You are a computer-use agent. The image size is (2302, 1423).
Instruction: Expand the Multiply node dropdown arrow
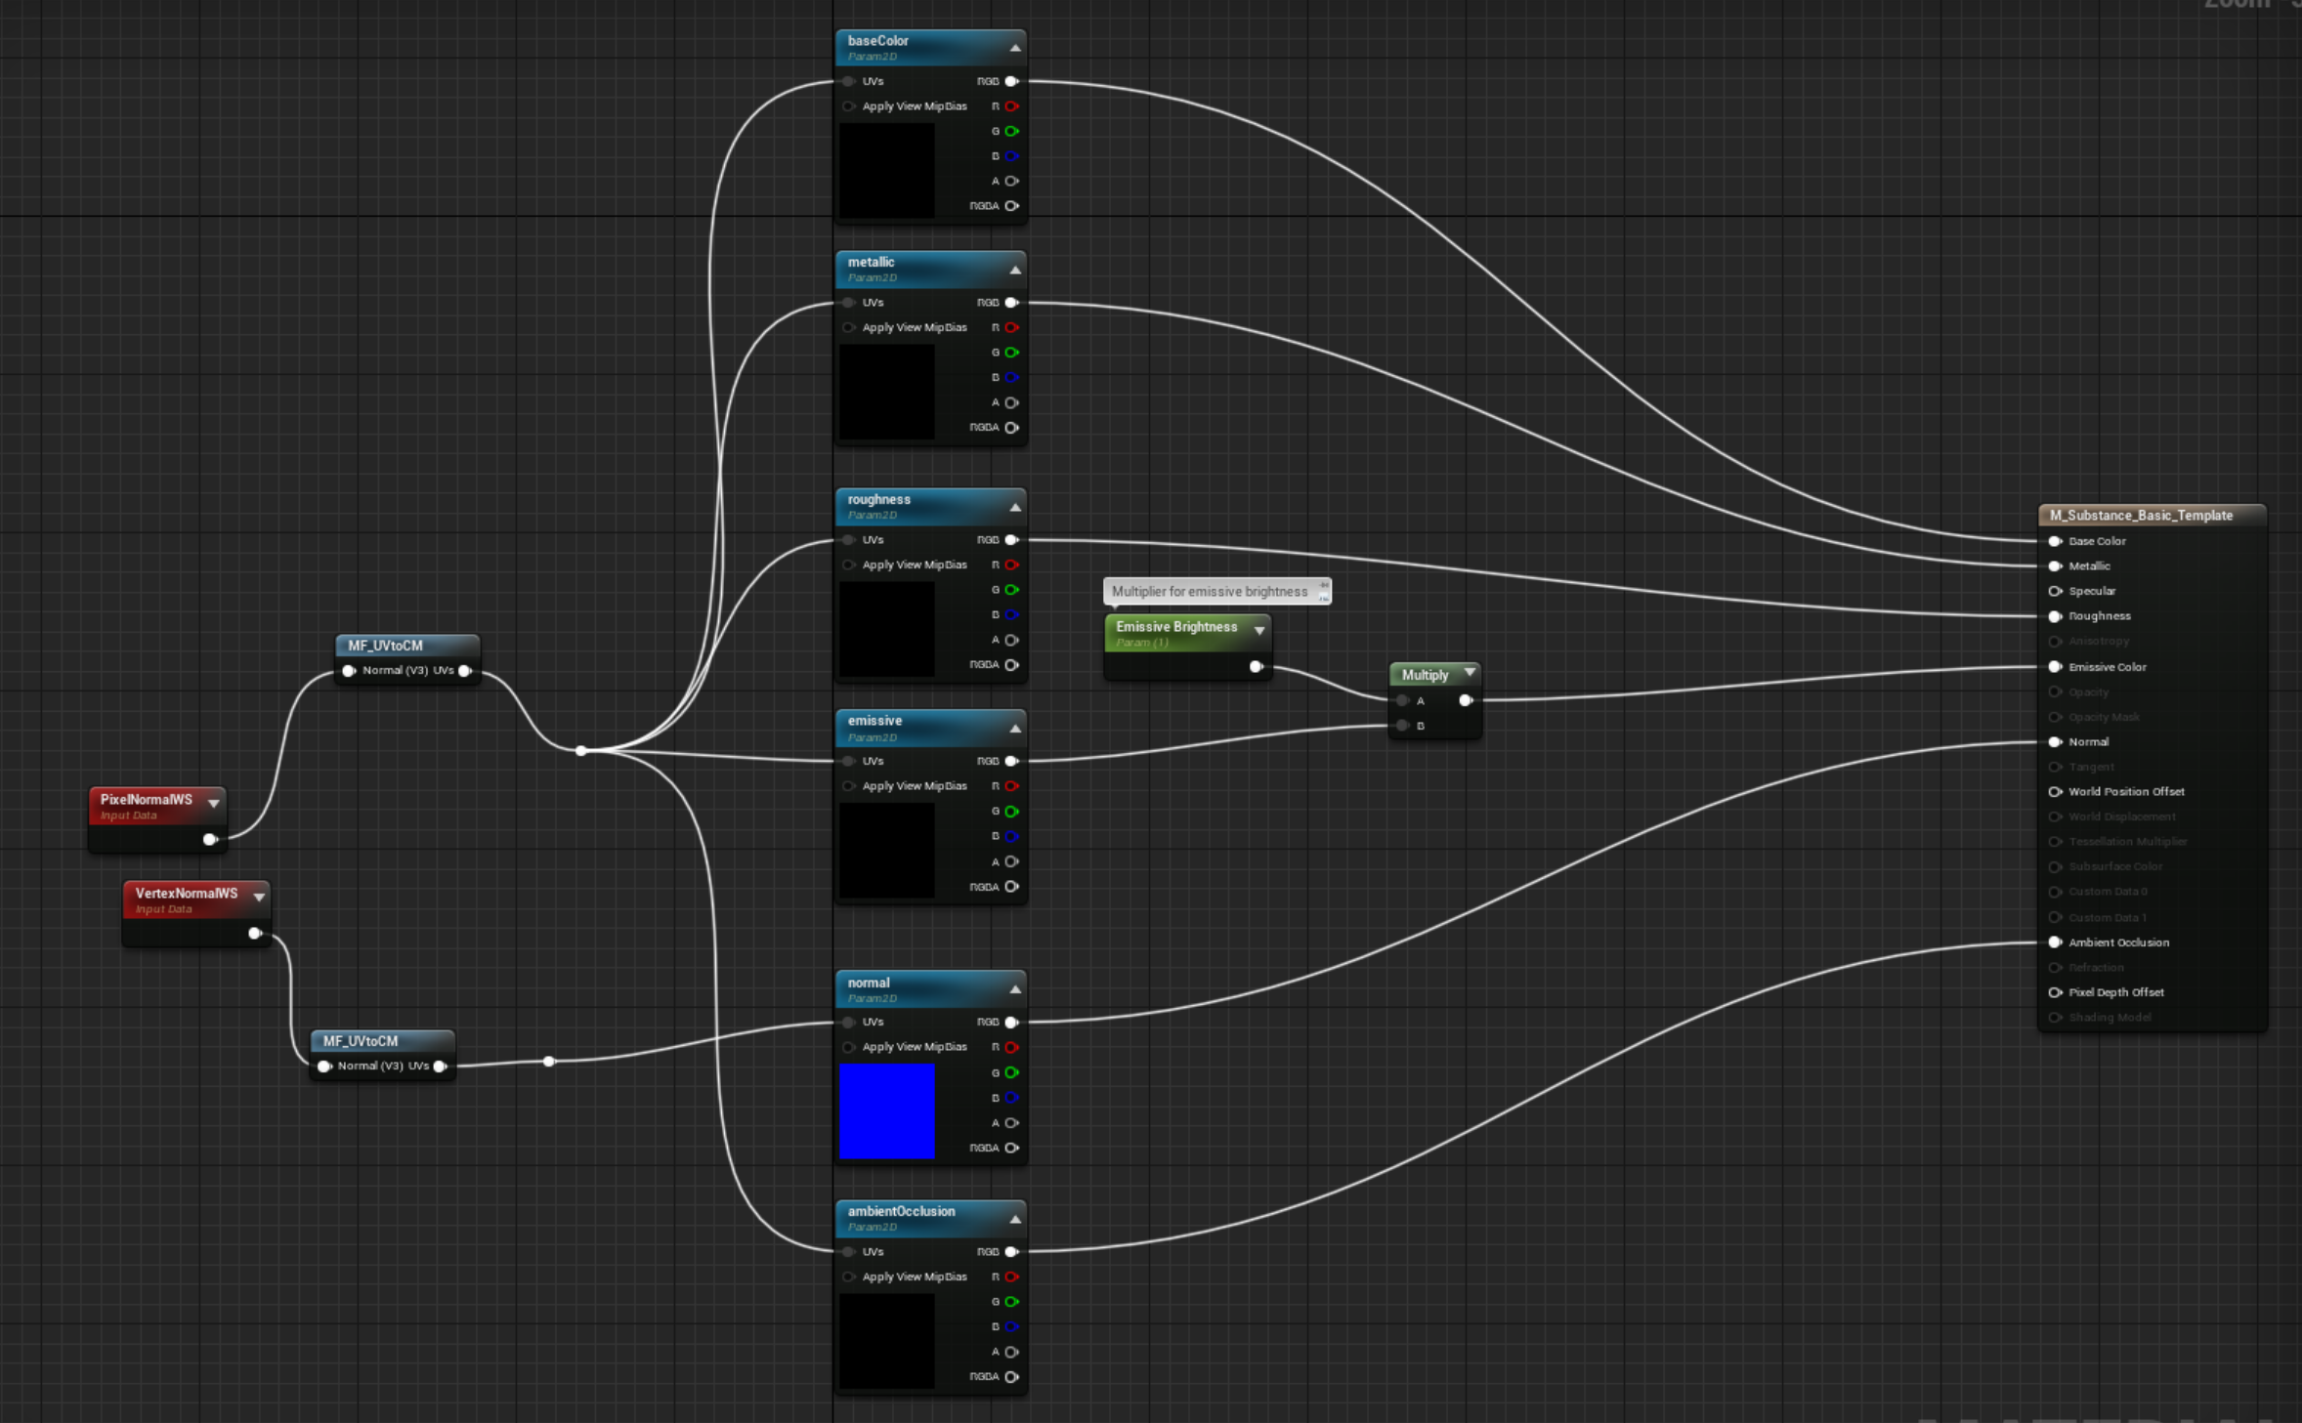(x=1470, y=673)
